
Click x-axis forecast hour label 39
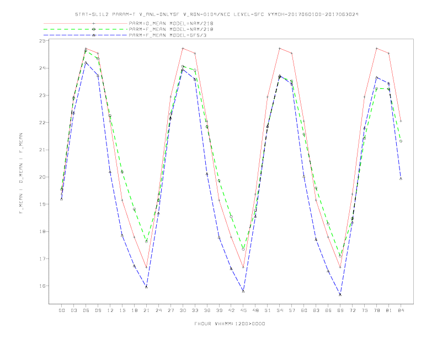(x=219, y=310)
